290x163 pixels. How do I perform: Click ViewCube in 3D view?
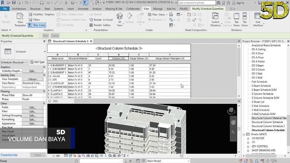coord(231,110)
